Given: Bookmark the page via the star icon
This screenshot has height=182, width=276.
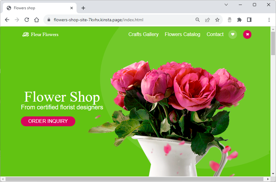Looking at the screenshot, I should tap(217, 19).
